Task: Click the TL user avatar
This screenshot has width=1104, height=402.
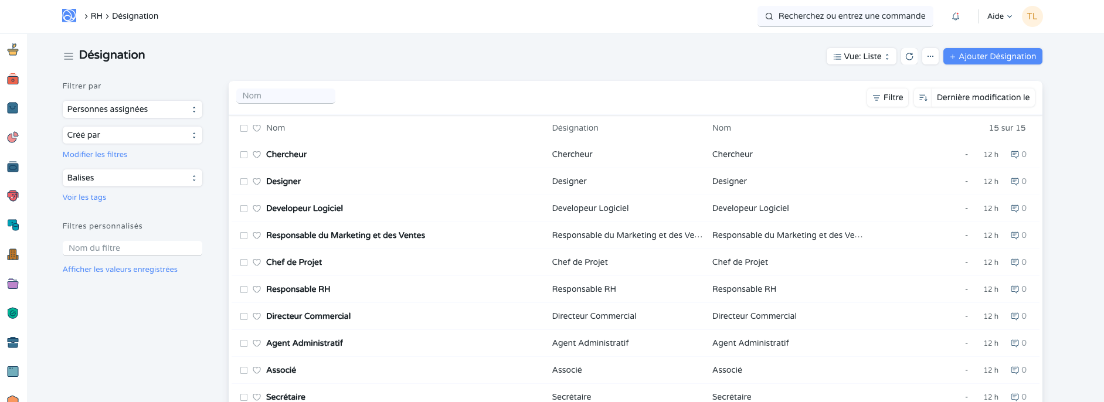Action: pyautogui.click(x=1032, y=16)
